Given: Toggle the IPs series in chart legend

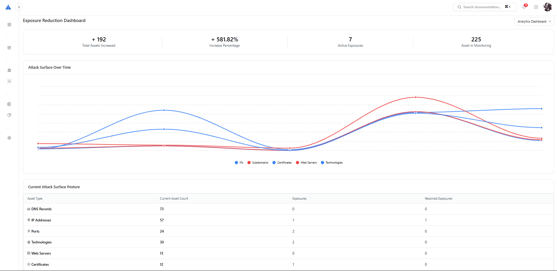Looking at the screenshot, I should (239, 163).
